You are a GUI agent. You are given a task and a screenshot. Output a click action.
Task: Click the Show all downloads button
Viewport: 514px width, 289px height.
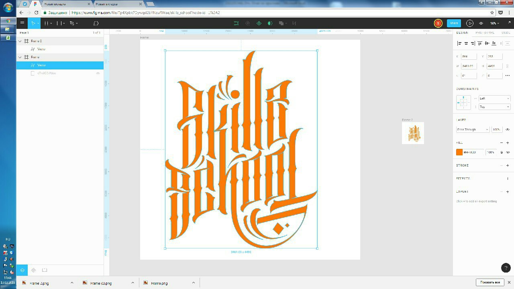coord(490,282)
